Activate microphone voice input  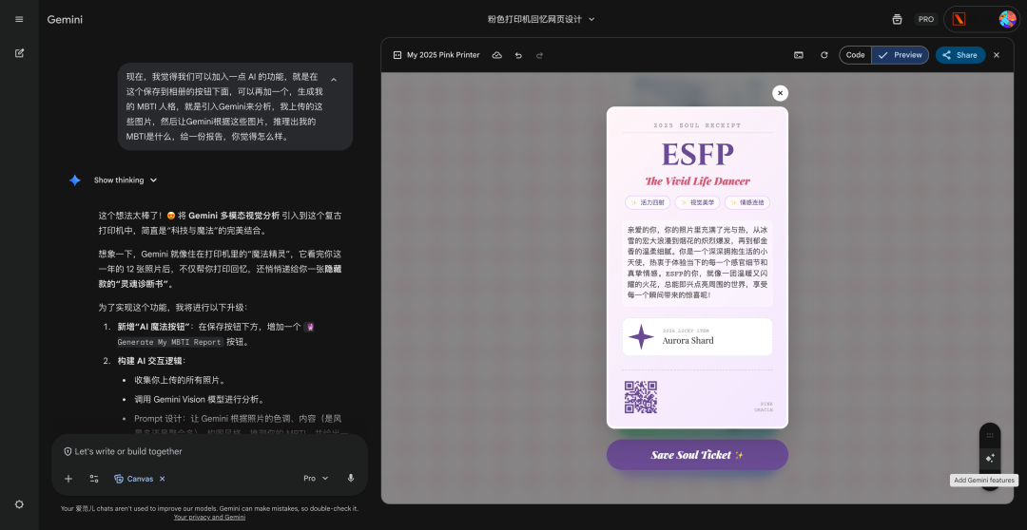[x=350, y=479]
